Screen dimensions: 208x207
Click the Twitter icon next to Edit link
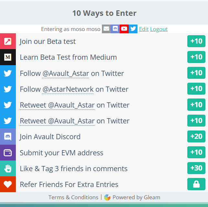tap(133, 29)
